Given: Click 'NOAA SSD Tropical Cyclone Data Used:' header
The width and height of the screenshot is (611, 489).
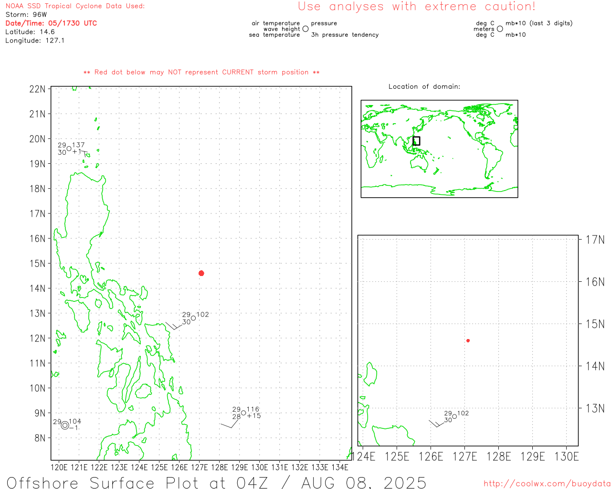Looking at the screenshot, I should pyautogui.click(x=75, y=6).
